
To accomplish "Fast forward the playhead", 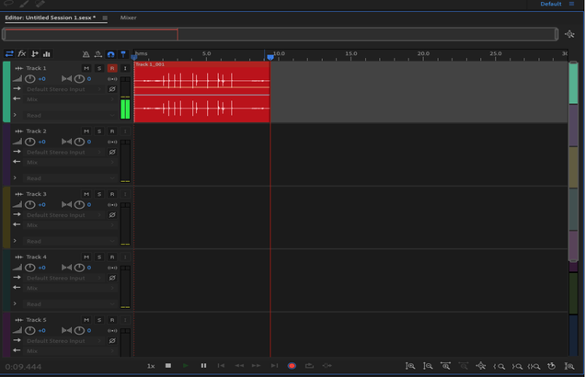I will [257, 366].
